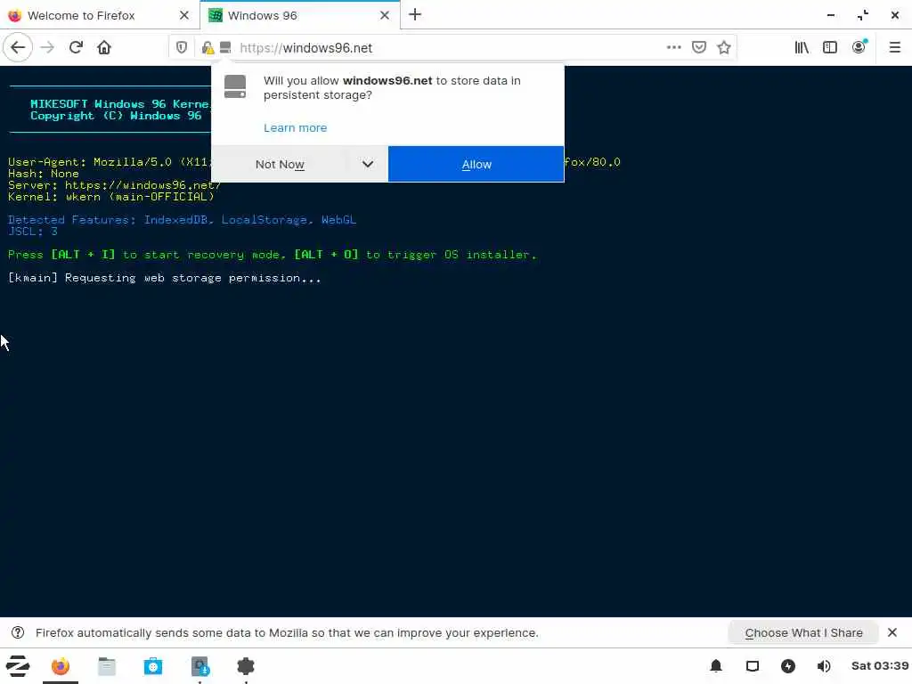
Task: Open the Zorin start menu
Action: tap(18, 666)
